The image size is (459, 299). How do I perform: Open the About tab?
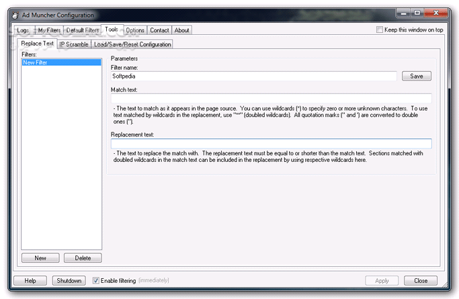pyautogui.click(x=181, y=30)
